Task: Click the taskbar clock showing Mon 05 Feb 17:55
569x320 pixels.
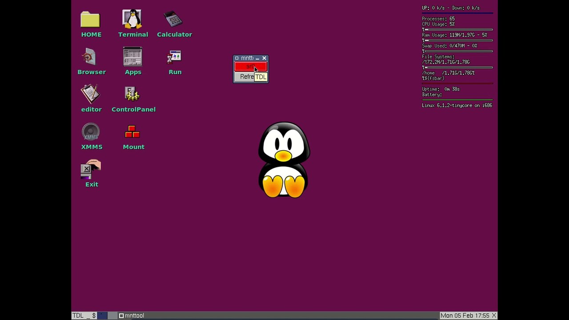Action: pyautogui.click(x=465, y=316)
